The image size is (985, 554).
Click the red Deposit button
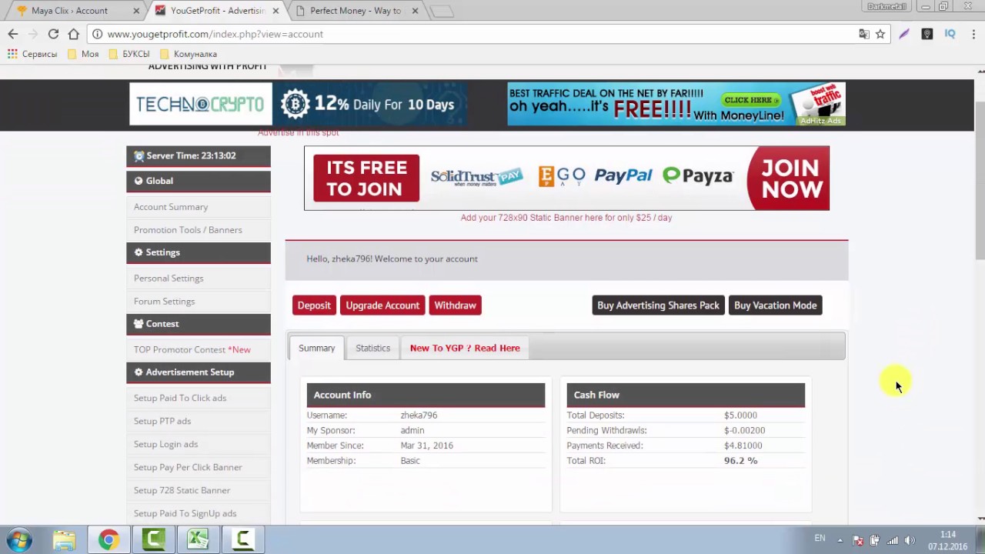(314, 305)
